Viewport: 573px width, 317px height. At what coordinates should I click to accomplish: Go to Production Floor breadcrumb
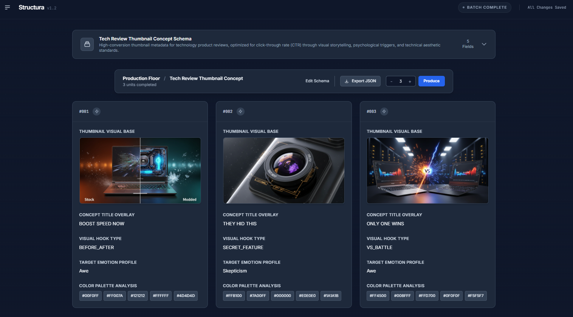(x=141, y=78)
